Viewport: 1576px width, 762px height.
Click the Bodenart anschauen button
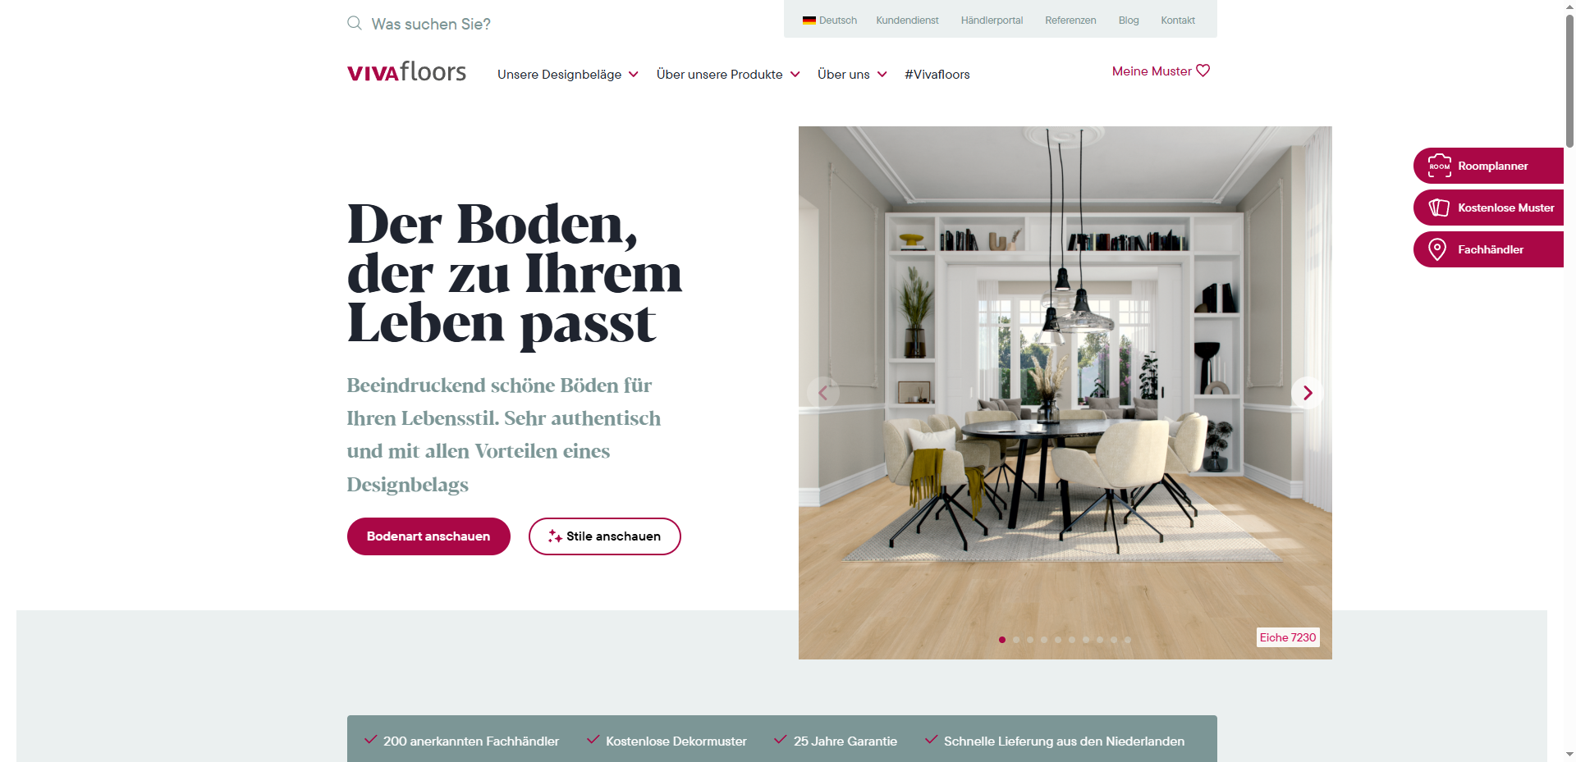[x=428, y=536]
